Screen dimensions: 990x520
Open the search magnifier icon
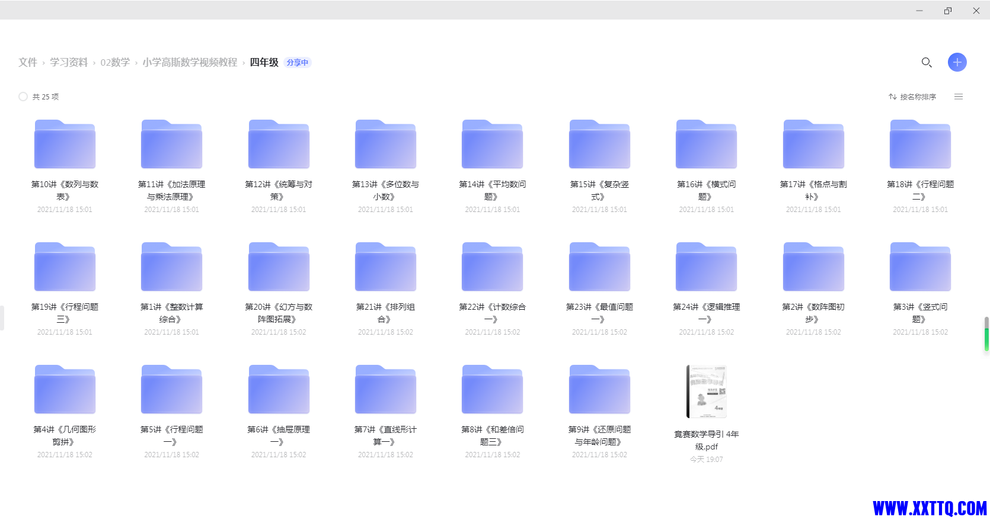927,62
